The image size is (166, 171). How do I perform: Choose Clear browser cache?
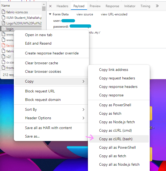tap(51, 63)
